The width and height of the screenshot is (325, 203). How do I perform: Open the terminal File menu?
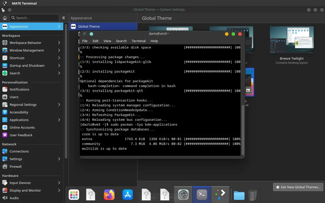click(85, 41)
